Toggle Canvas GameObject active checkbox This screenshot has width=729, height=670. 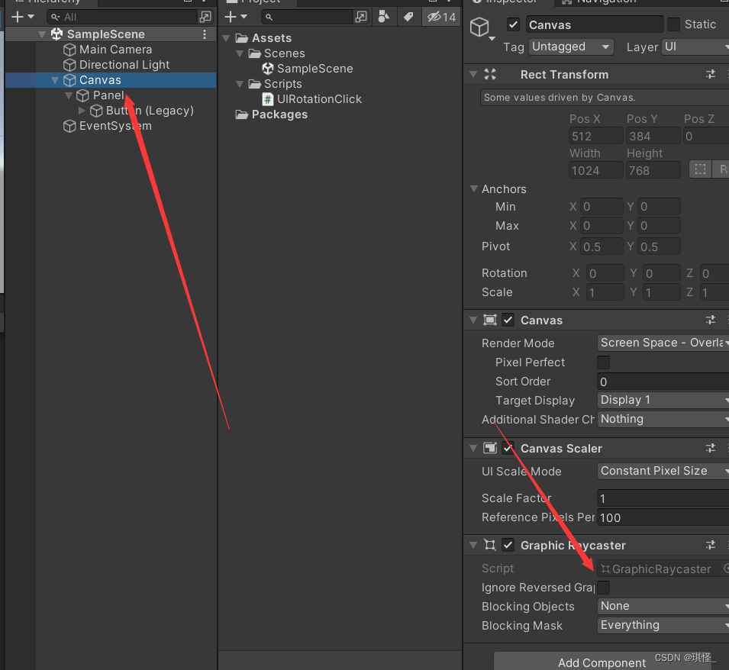(513, 24)
